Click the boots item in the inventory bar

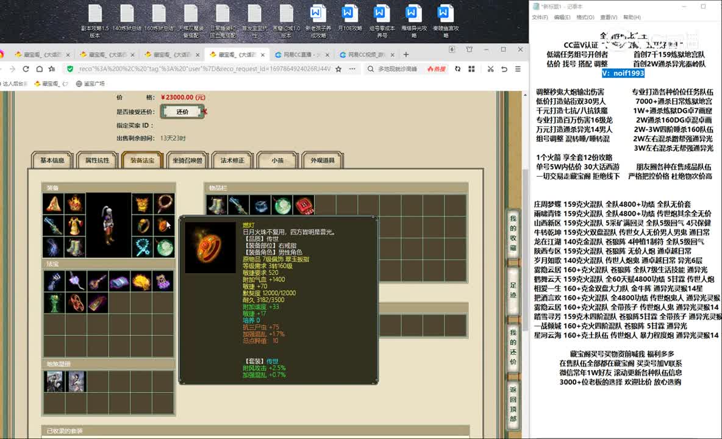click(x=217, y=205)
